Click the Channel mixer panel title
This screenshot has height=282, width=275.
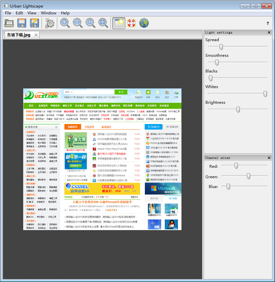217,158
